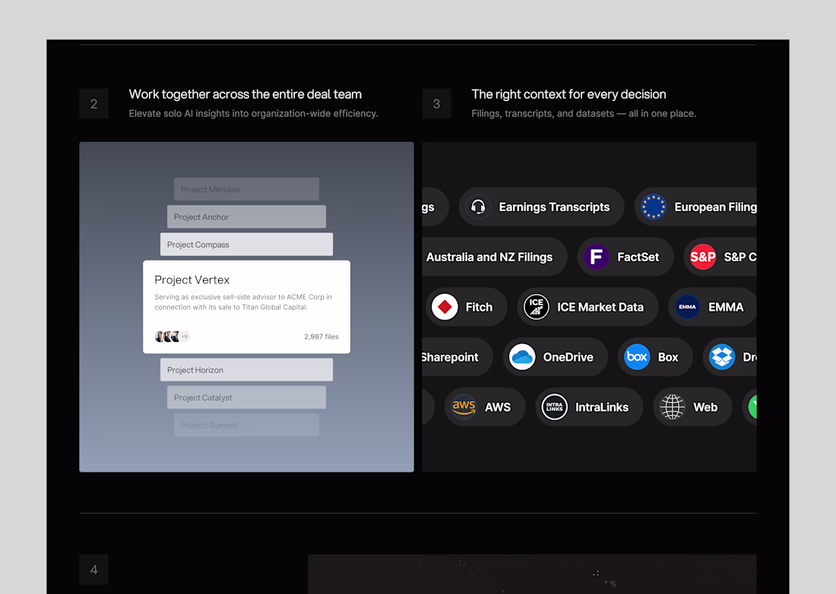Select the Fitch label
Viewport: 836px width, 594px height.
[x=479, y=307]
